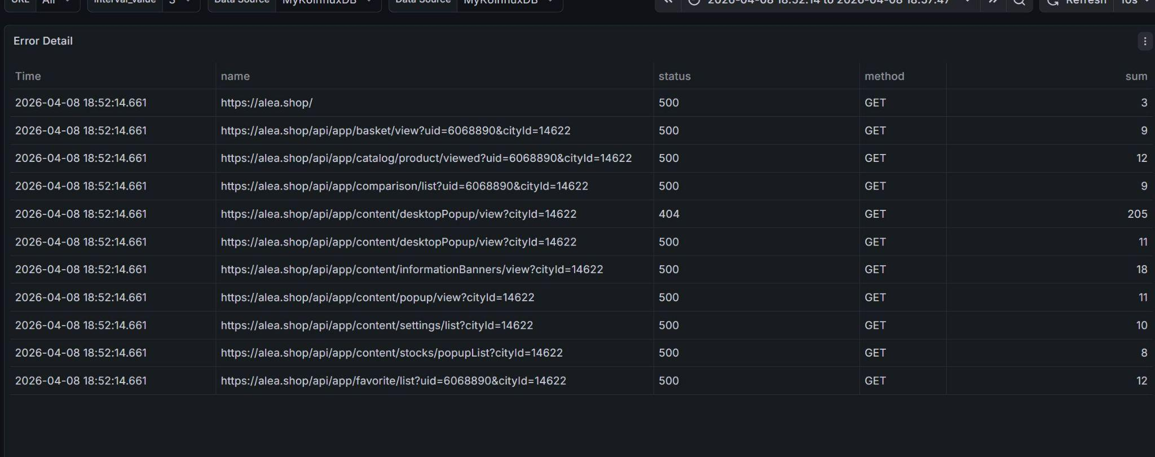Image resolution: width=1155 pixels, height=457 pixels.
Task: Click the 500 status in the basket/view row
Action: [669, 130]
